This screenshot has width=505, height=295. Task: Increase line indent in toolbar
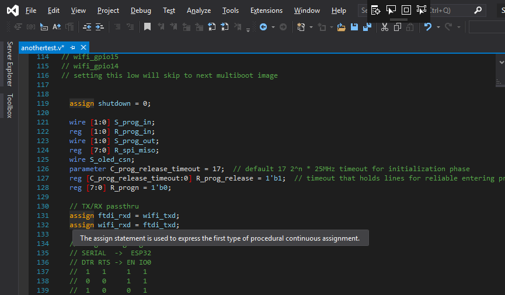point(100,27)
